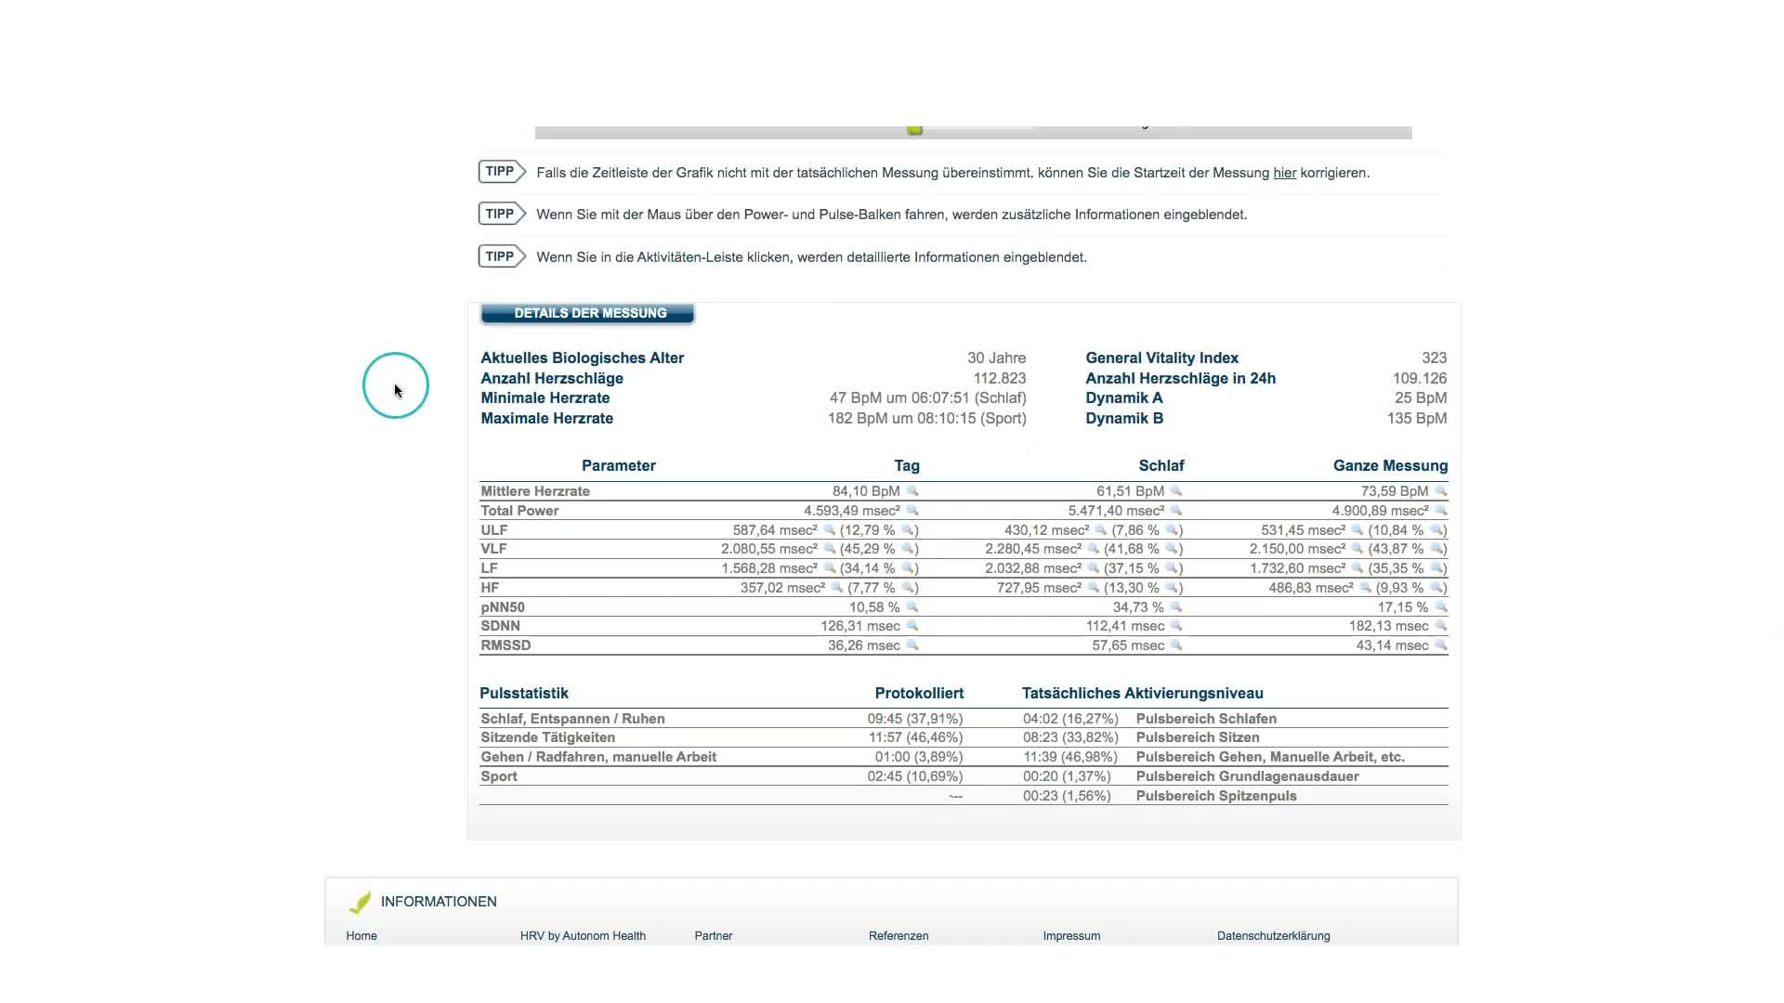Image resolution: width=1784 pixels, height=1003 pixels.
Task: Click the green marker on the gray timeline bar
Action: tap(915, 131)
